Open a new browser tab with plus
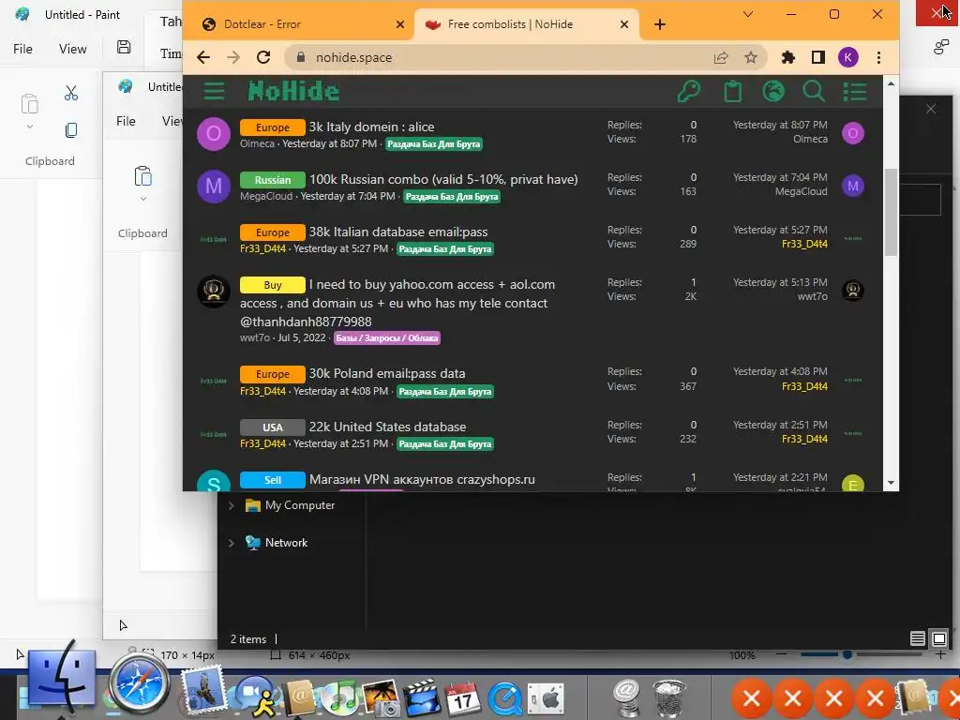This screenshot has height=720, width=960. pos(659,24)
